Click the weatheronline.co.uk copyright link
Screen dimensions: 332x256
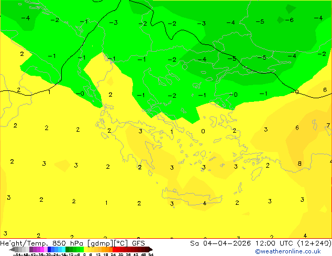click(287, 251)
